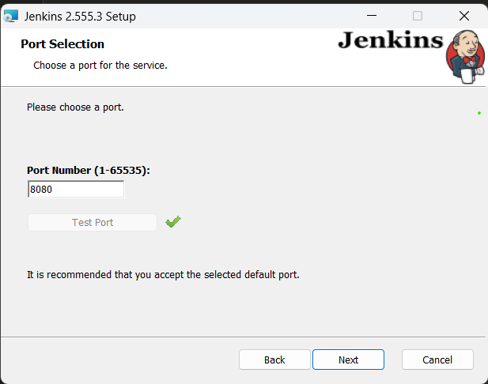Viewport: 488px width, 384px height.
Task: Close the Jenkins Setup window
Action: [464, 16]
